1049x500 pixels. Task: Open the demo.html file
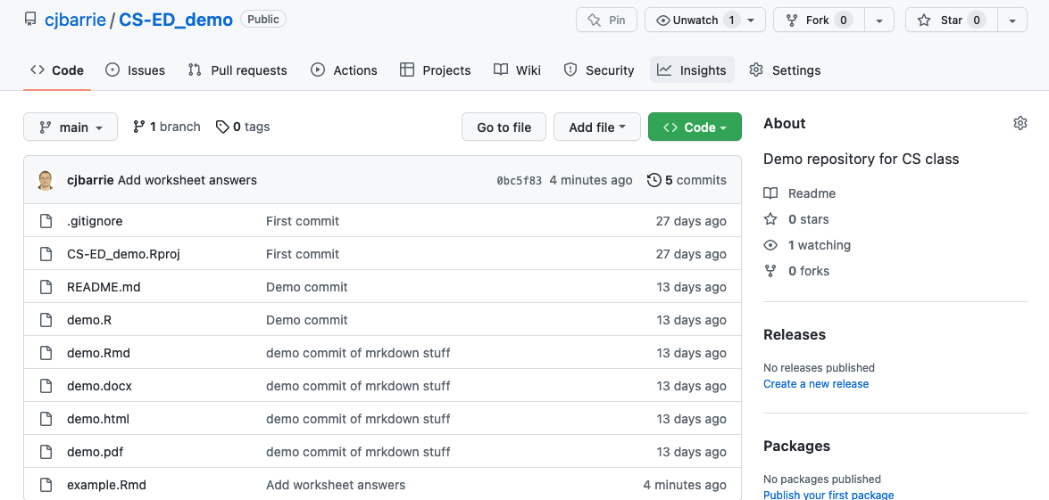[x=97, y=419]
